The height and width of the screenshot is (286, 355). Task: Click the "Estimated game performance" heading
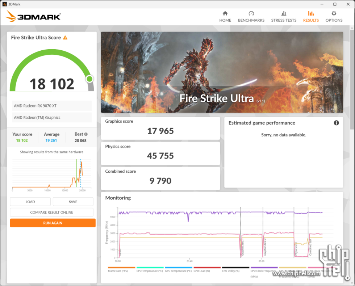pyautogui.click(x=262, y=123)
